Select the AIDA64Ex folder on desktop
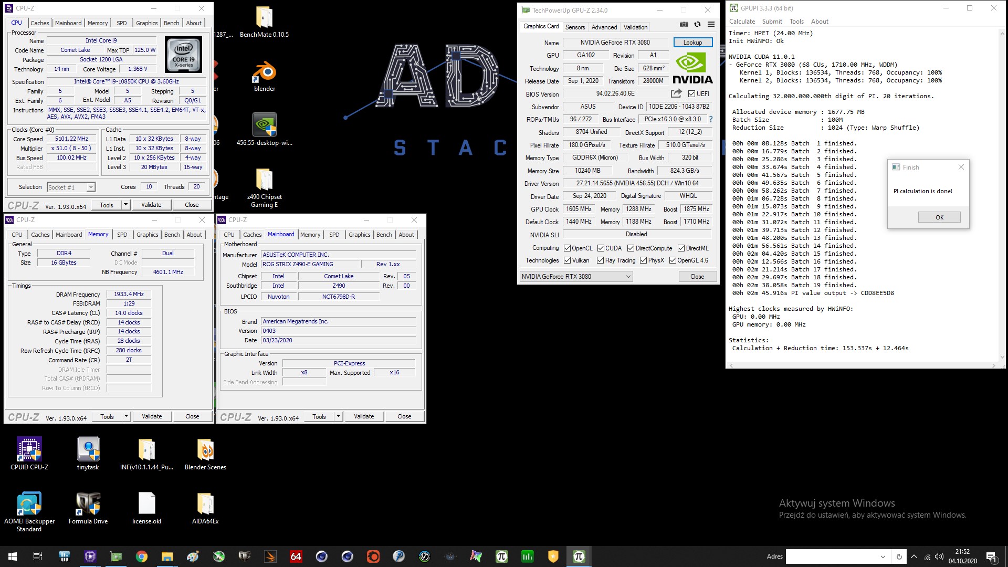 pos(205,508)
